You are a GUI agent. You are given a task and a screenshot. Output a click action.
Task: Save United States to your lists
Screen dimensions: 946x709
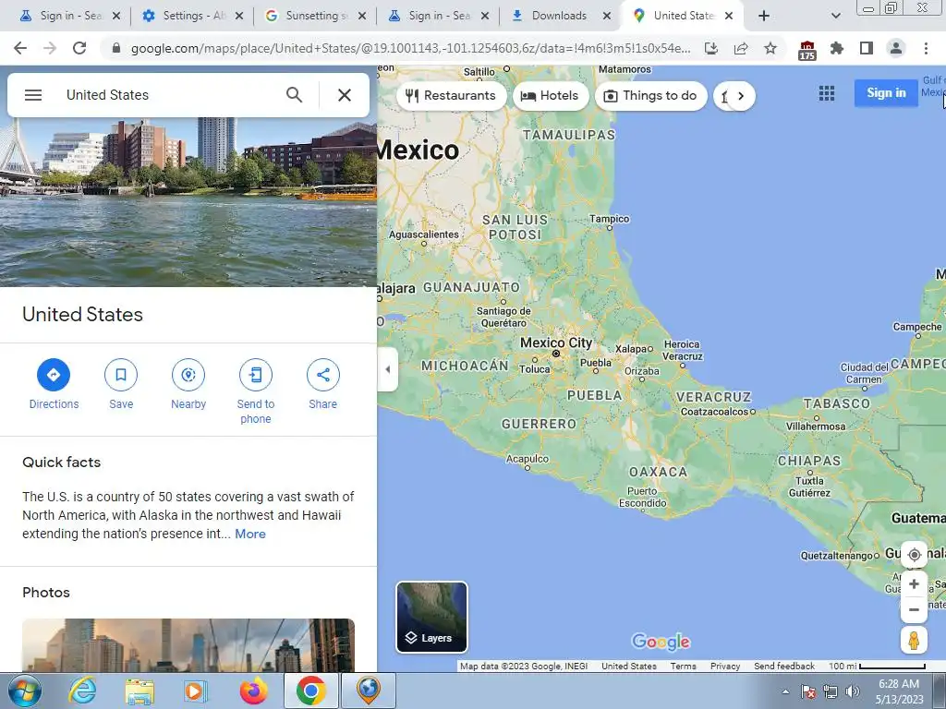(121, 375)
